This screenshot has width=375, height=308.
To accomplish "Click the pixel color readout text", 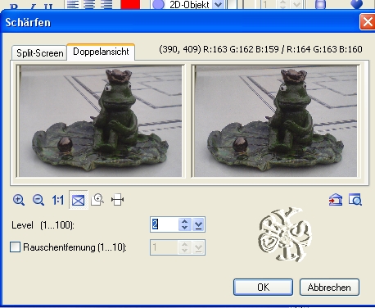I will pos(260,49).
